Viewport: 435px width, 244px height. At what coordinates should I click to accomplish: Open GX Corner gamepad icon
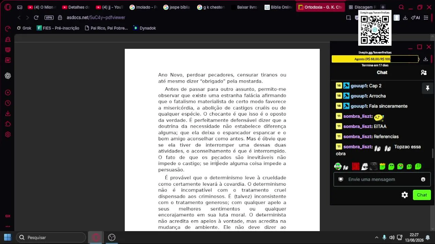click(20, 7)
